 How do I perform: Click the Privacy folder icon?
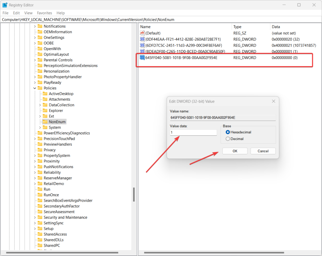pos(40,150)
